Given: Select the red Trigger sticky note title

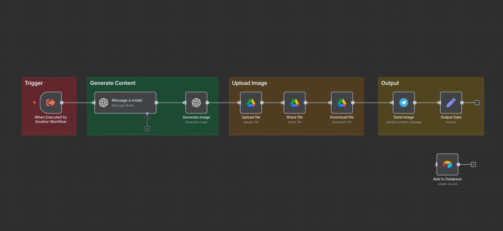Looking at the screenshot, I should [34, 83].
